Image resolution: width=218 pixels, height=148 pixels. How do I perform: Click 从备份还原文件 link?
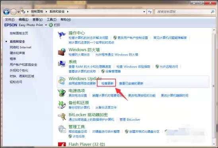point(106,108)
